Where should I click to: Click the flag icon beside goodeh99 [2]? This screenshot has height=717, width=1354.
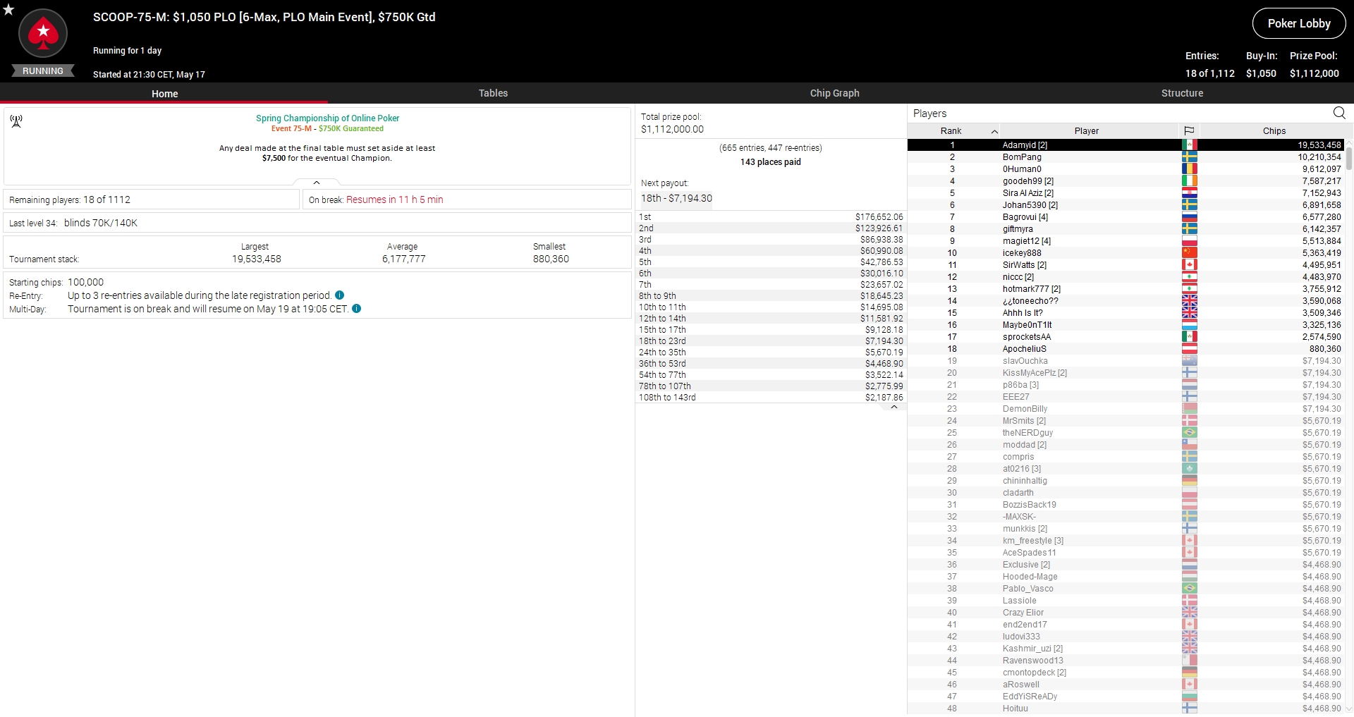(1190, 181)
